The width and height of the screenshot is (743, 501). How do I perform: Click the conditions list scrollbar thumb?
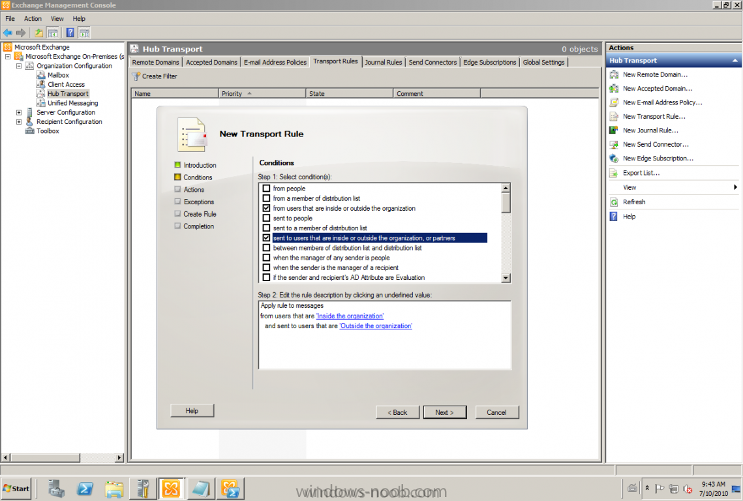pos(506,203)
